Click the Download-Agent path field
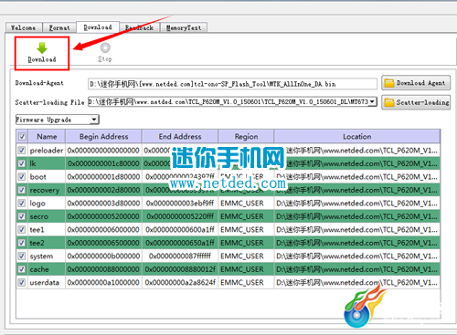 [232, 84]
